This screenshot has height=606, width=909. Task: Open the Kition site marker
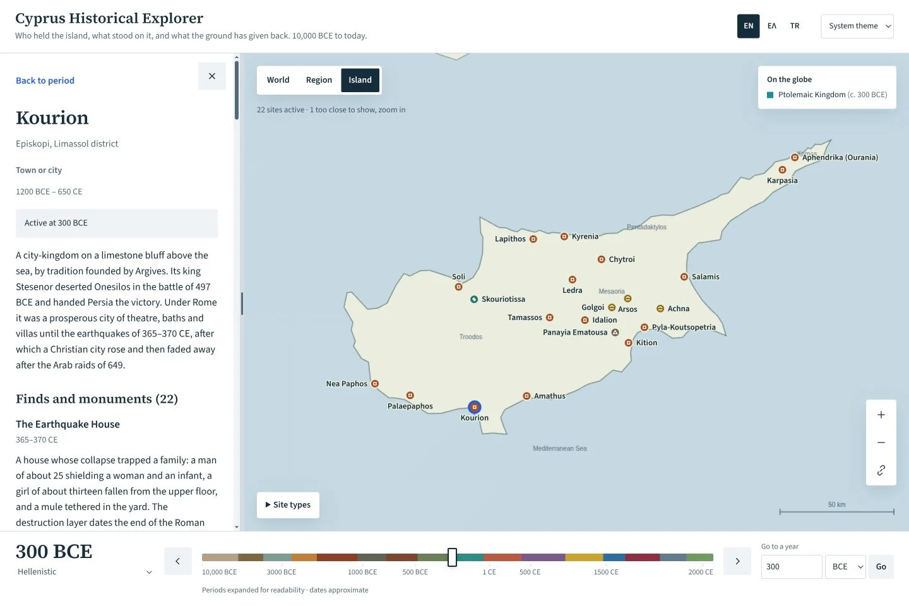(628, 343)
